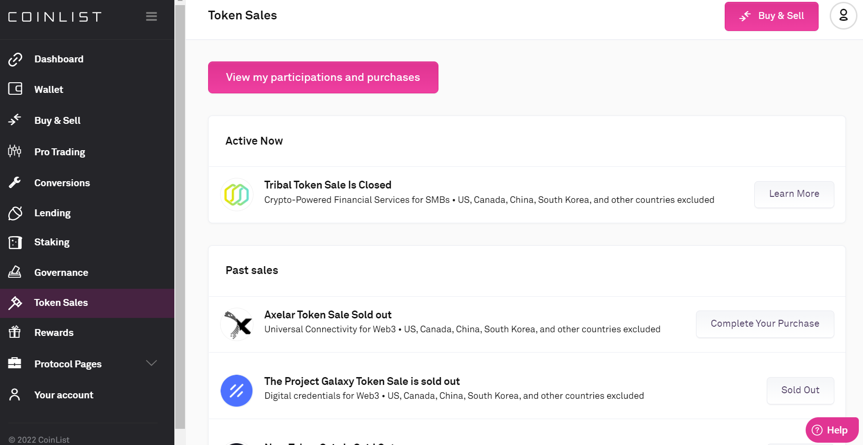Click the Tribal token logo

[237, 195]
